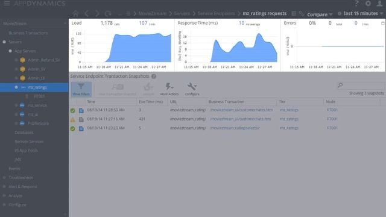Click the help question mark icon
The image size is (386, 217).
click(356, 3)
